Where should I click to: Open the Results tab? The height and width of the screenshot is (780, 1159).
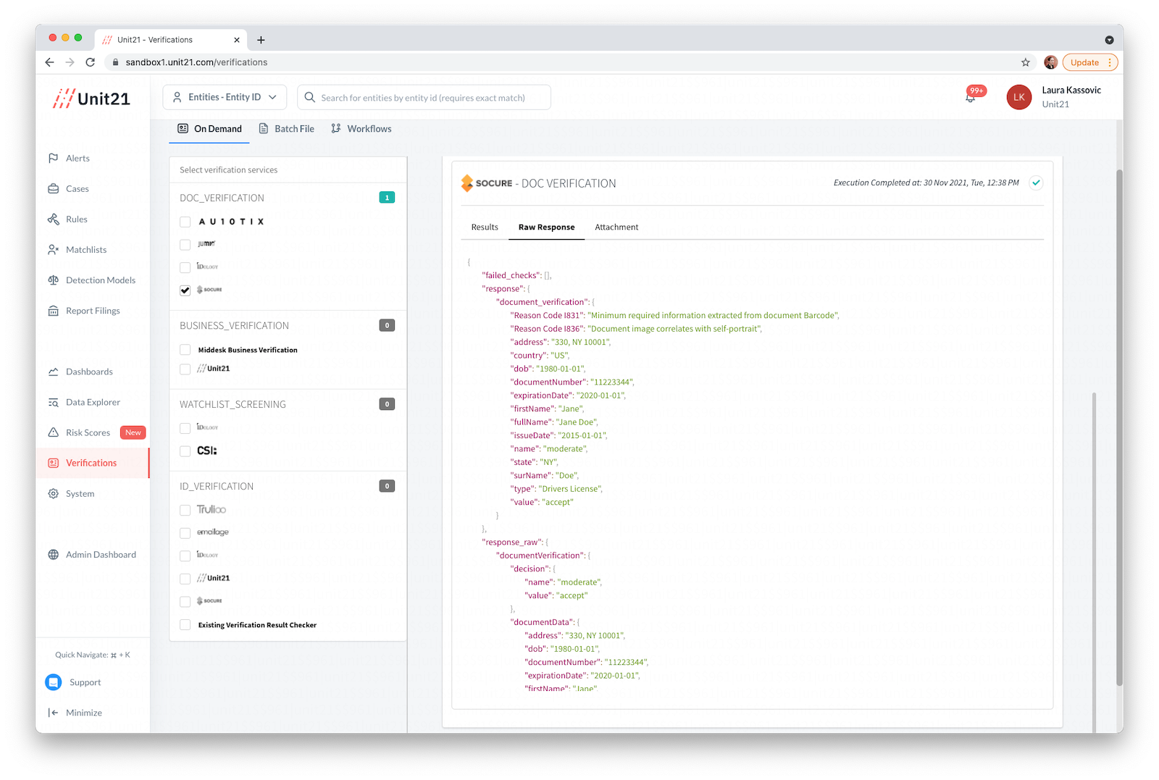pyautogui.click(x=485, y=227)
